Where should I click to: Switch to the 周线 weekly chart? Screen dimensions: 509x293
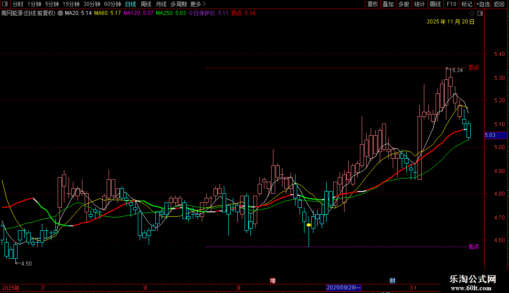coord(146,4)
